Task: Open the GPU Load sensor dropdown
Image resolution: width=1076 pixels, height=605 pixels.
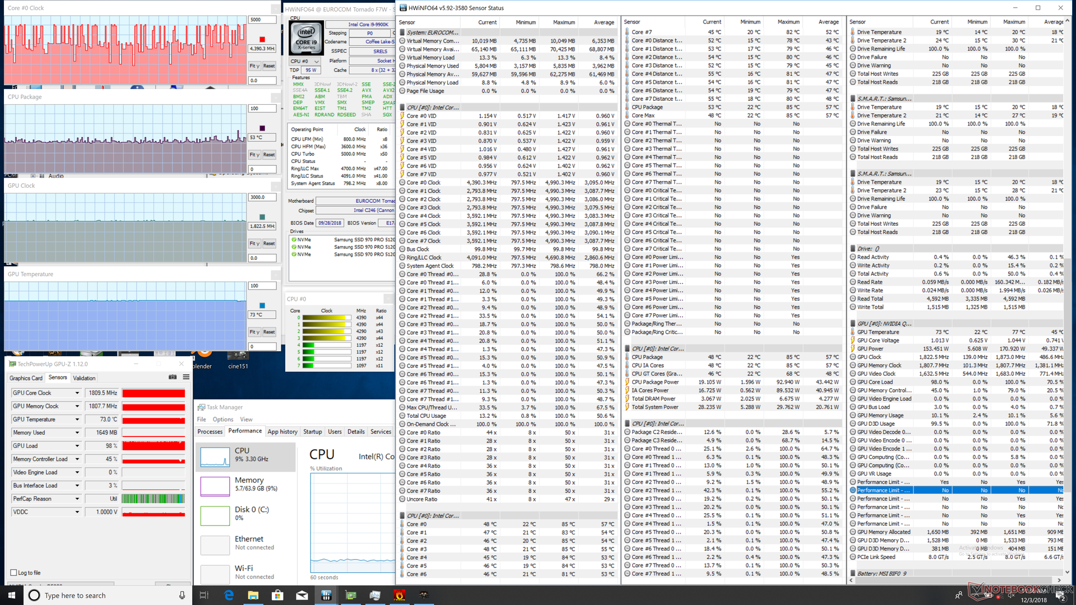Action: pyautogui.click(x=77, y=446)
